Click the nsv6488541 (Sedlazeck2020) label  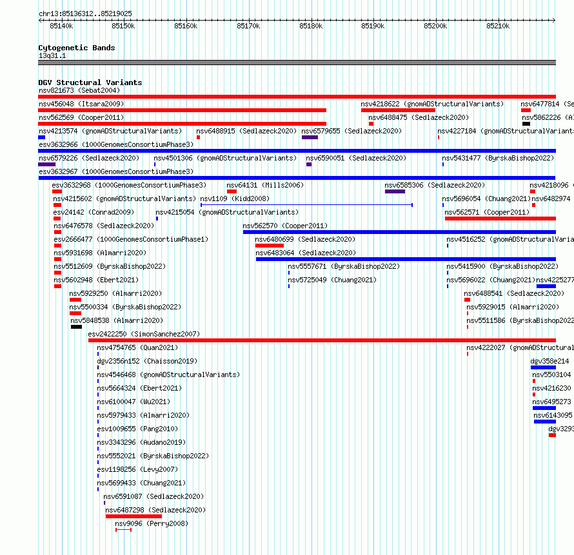pyautogui.click(x=514, y=293)
